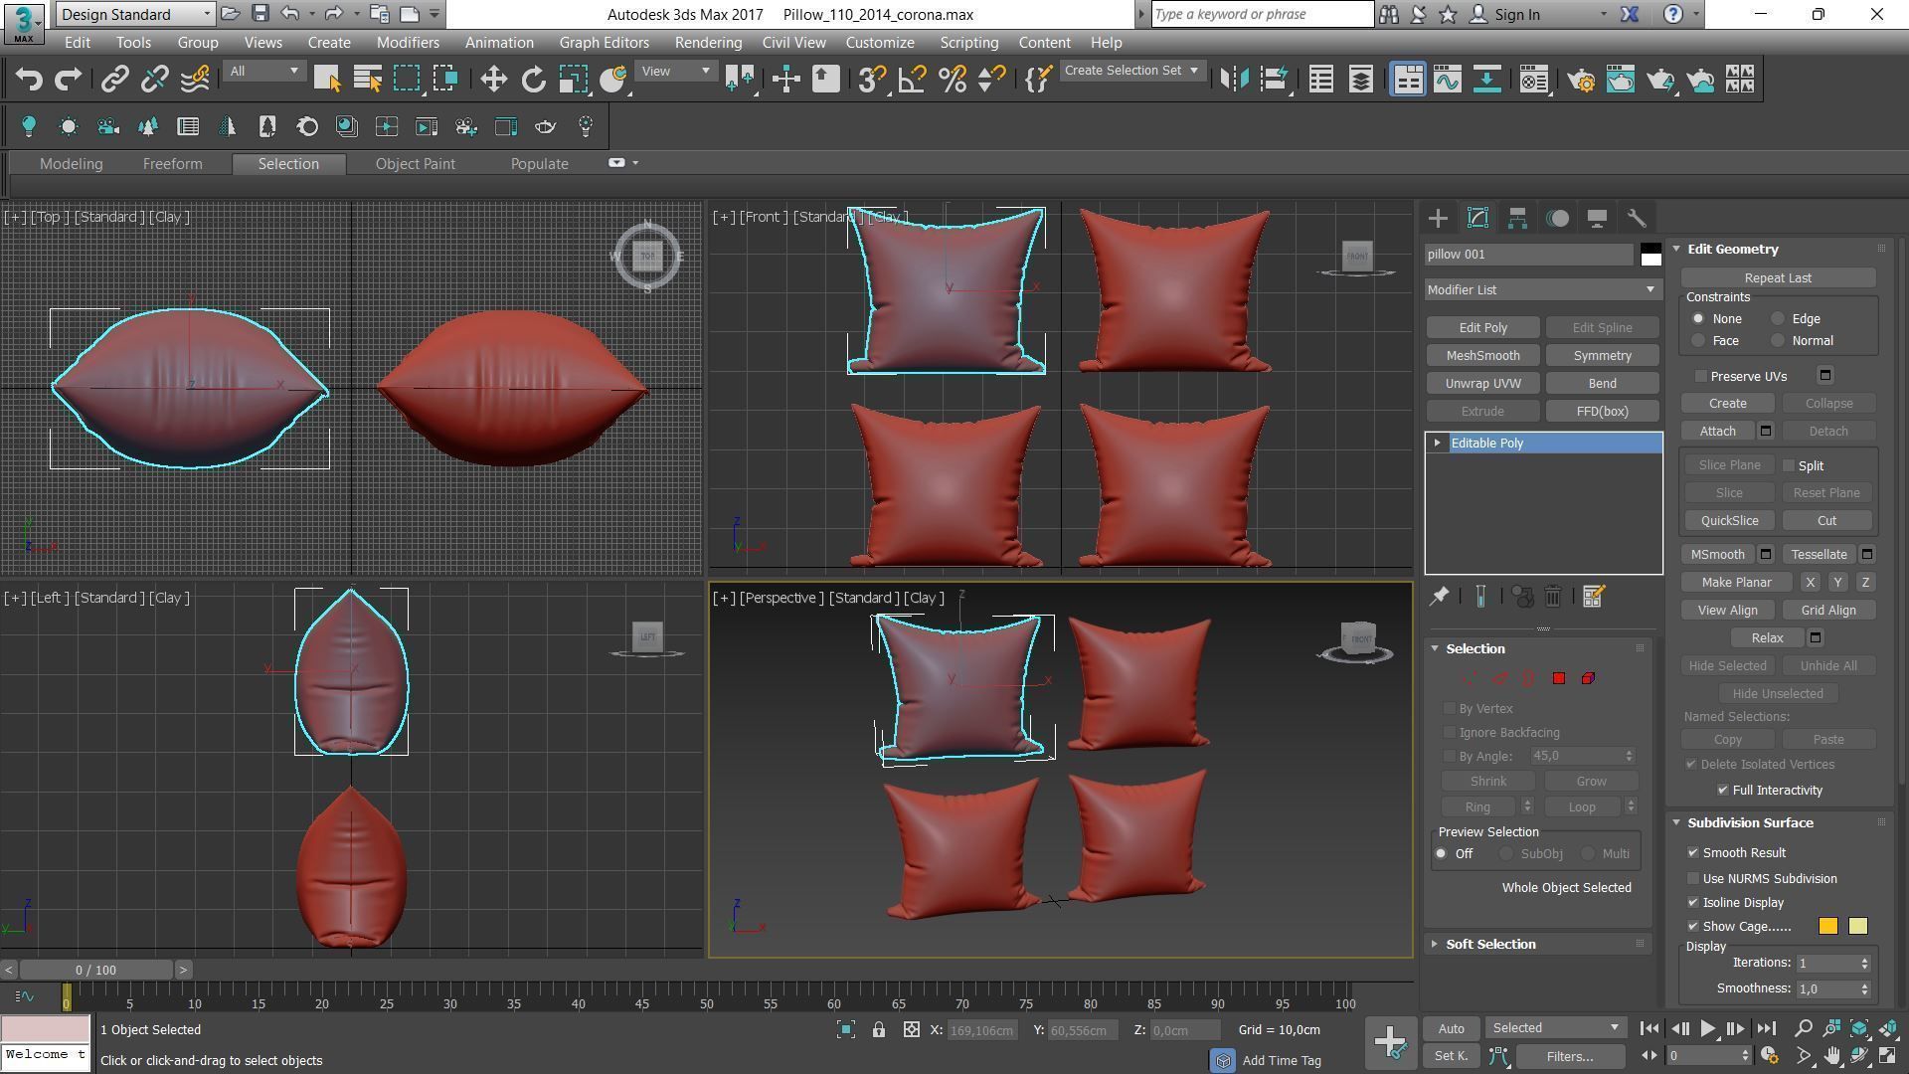Click the search keyword field
The image size is (1909, 1074).
1262,14
